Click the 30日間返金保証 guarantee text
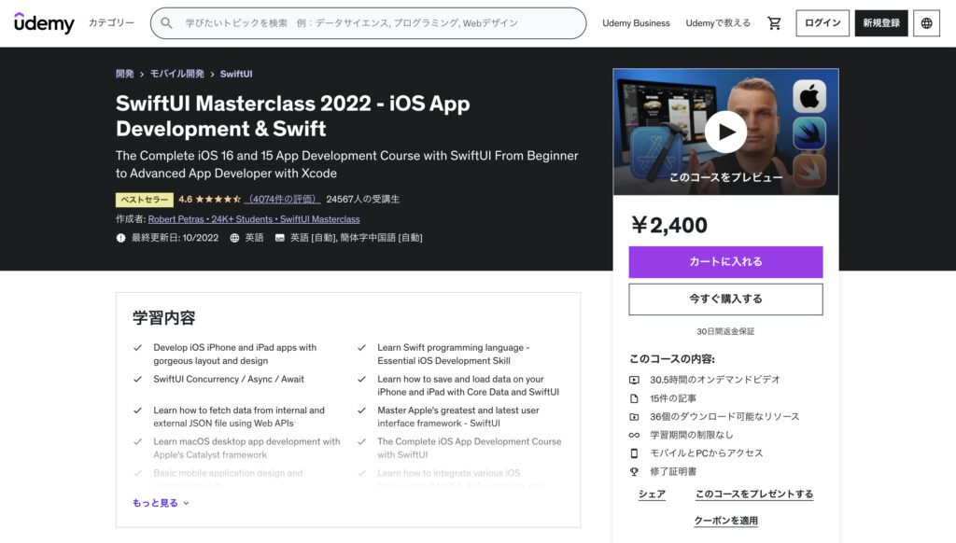This screenshot has height=543, width=956. [x=725, y=331]
